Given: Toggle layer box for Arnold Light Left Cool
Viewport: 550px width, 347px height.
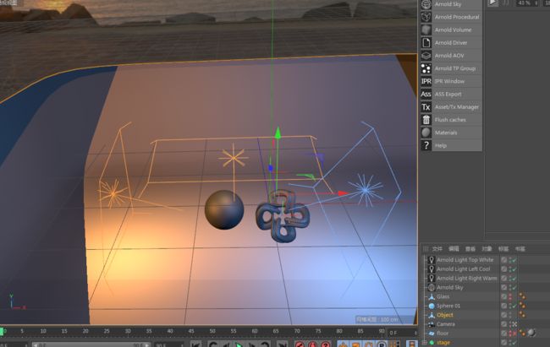Looking at the screenshot, I should pyautogui.click(x=503, y=269).
